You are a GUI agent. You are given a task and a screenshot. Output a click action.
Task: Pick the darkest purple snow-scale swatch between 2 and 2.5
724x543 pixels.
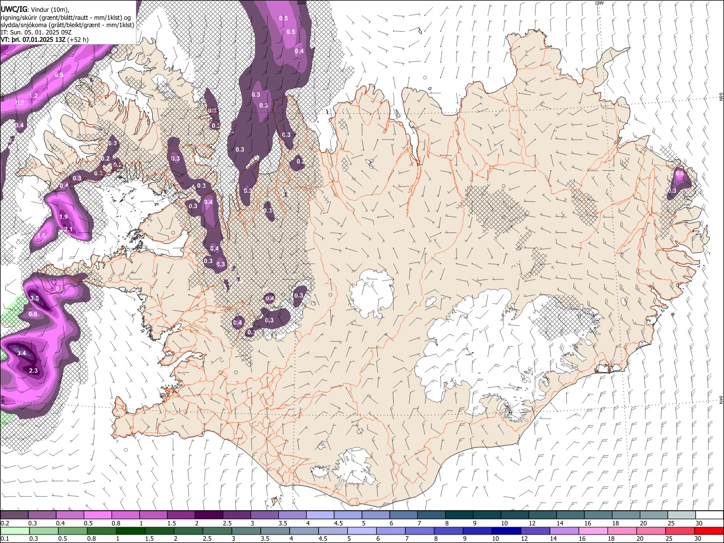tap(208, 515)
